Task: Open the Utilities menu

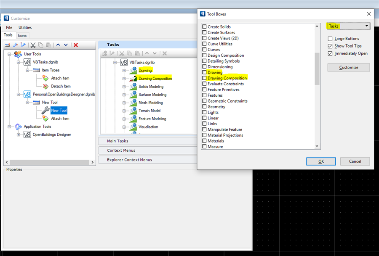Action: coord(25,27)
